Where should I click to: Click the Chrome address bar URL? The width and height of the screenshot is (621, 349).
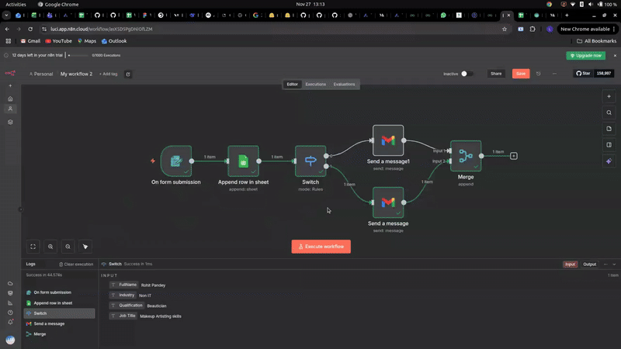click(102, 29)
